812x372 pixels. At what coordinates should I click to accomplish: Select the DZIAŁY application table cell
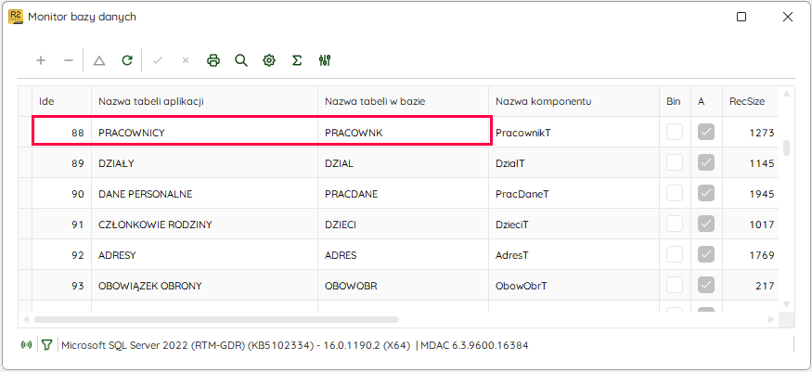204,163
